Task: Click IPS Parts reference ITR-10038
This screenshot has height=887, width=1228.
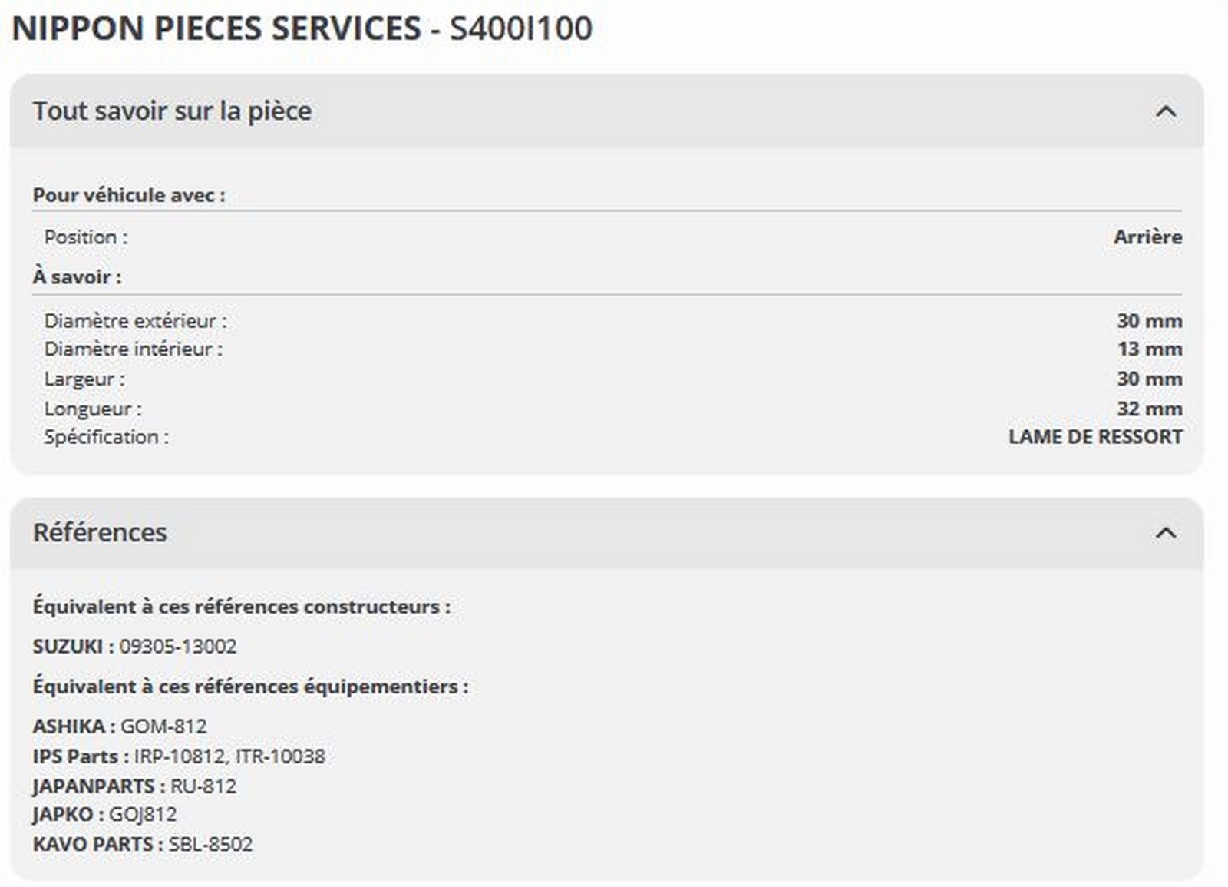Action: (280, 756)
